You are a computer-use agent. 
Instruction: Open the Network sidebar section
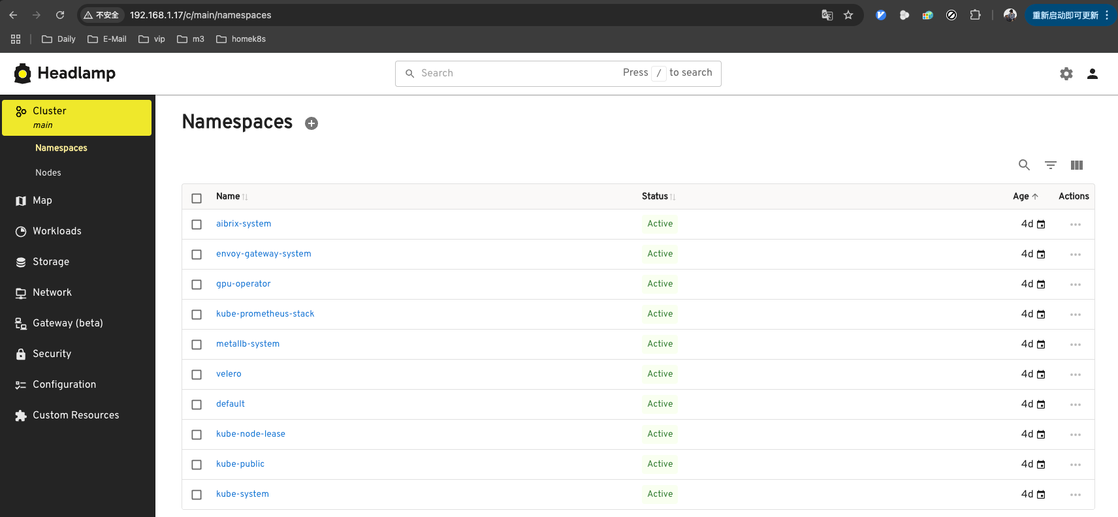coord(52,293)
